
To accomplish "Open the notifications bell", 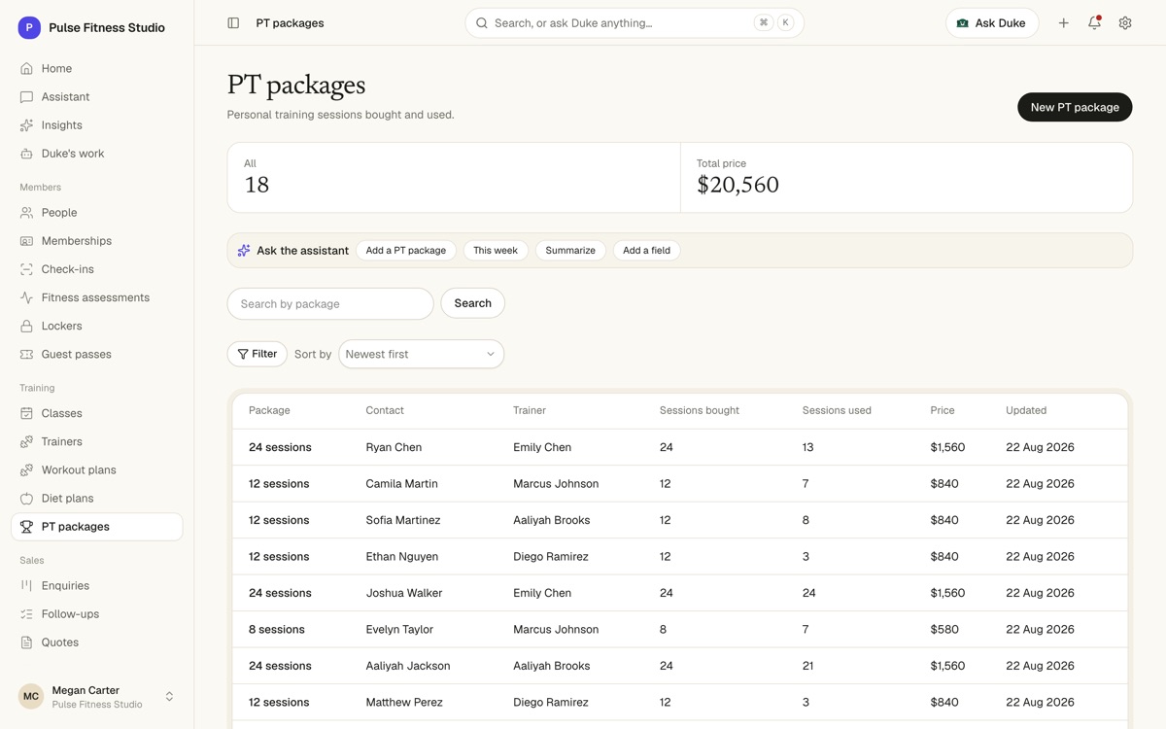I will [x=1094, y=23].
